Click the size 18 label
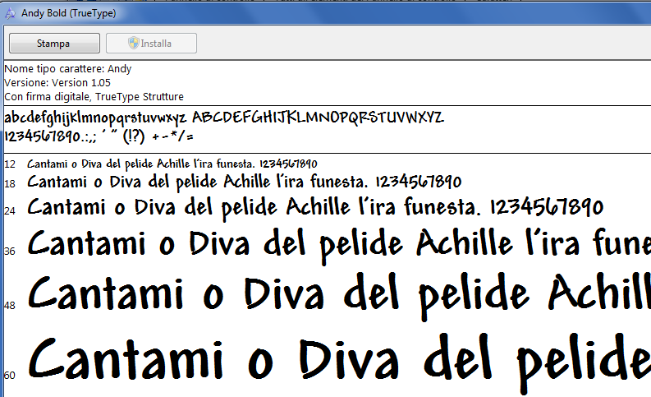Viewport: 651px width, 397px height. pos(10,184)
